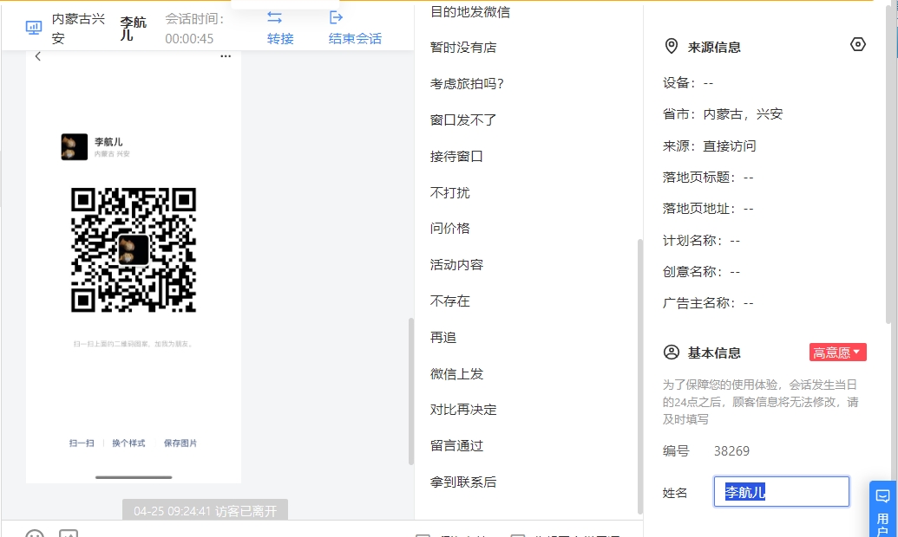Image resolution: width=898 pixels, height=537 pixels.
Task: Click the 创意名称 row
Action: coord(702,272)
